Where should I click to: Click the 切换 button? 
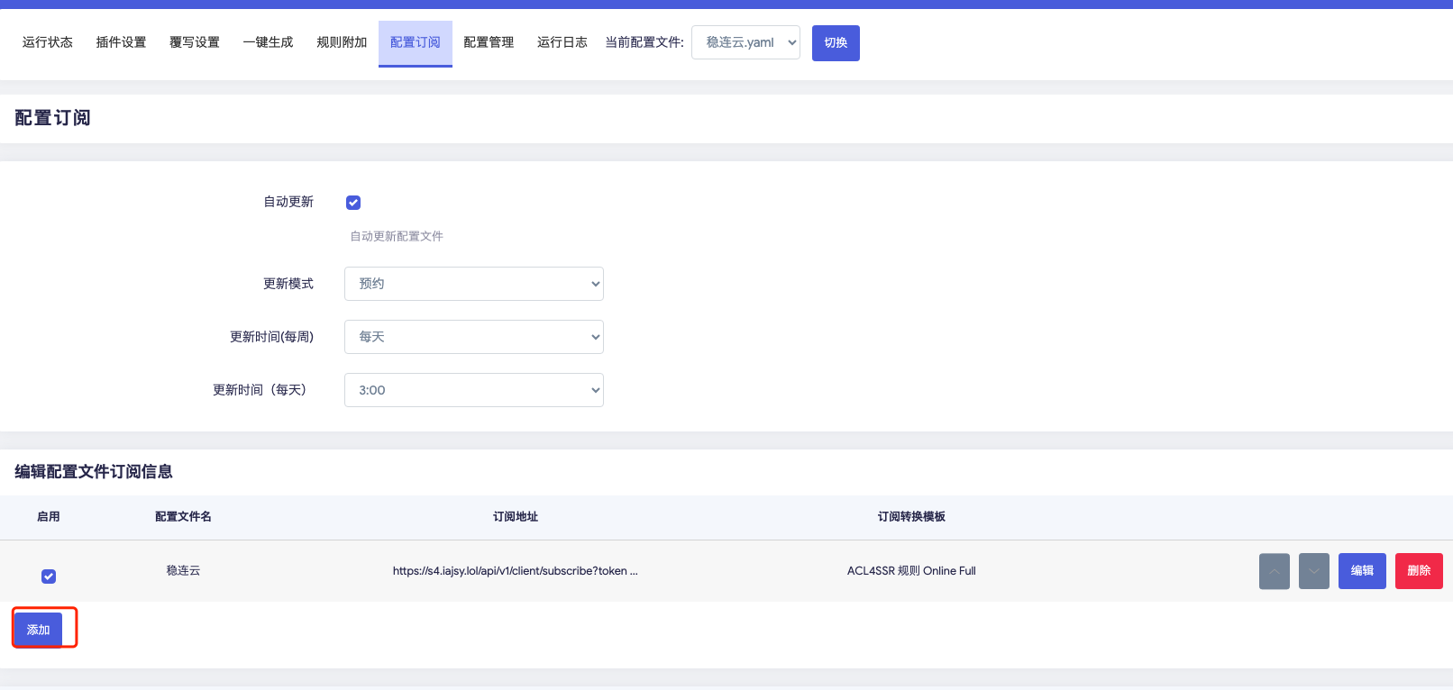tap(835, 43)
